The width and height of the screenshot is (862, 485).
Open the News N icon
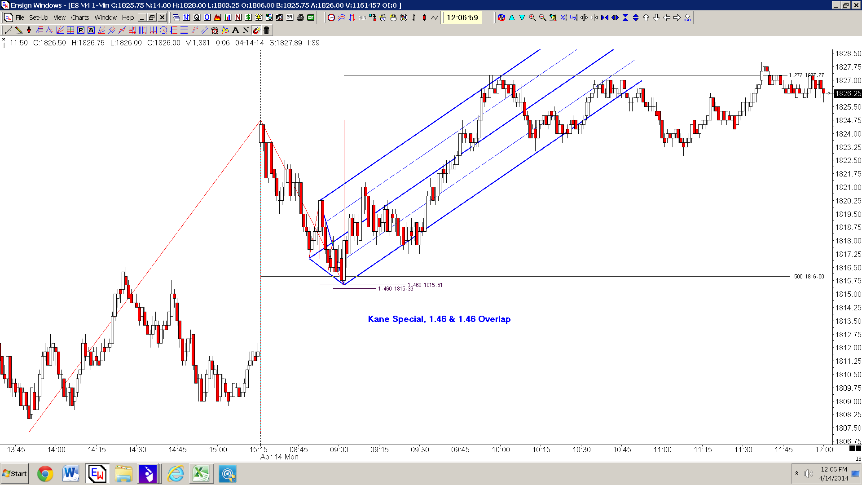pos(238,18)
